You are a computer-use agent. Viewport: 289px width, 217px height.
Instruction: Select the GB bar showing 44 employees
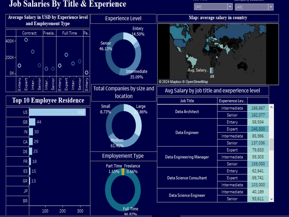(x=32, y=122)
